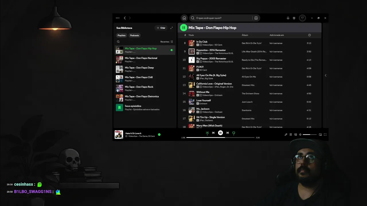Select Big Poppa - 2005 Remaster track

tap(249, 60)
